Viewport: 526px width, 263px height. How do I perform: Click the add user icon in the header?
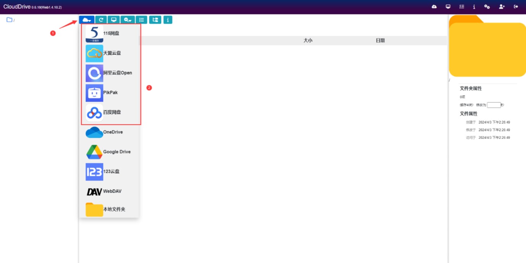coord(502,7)
